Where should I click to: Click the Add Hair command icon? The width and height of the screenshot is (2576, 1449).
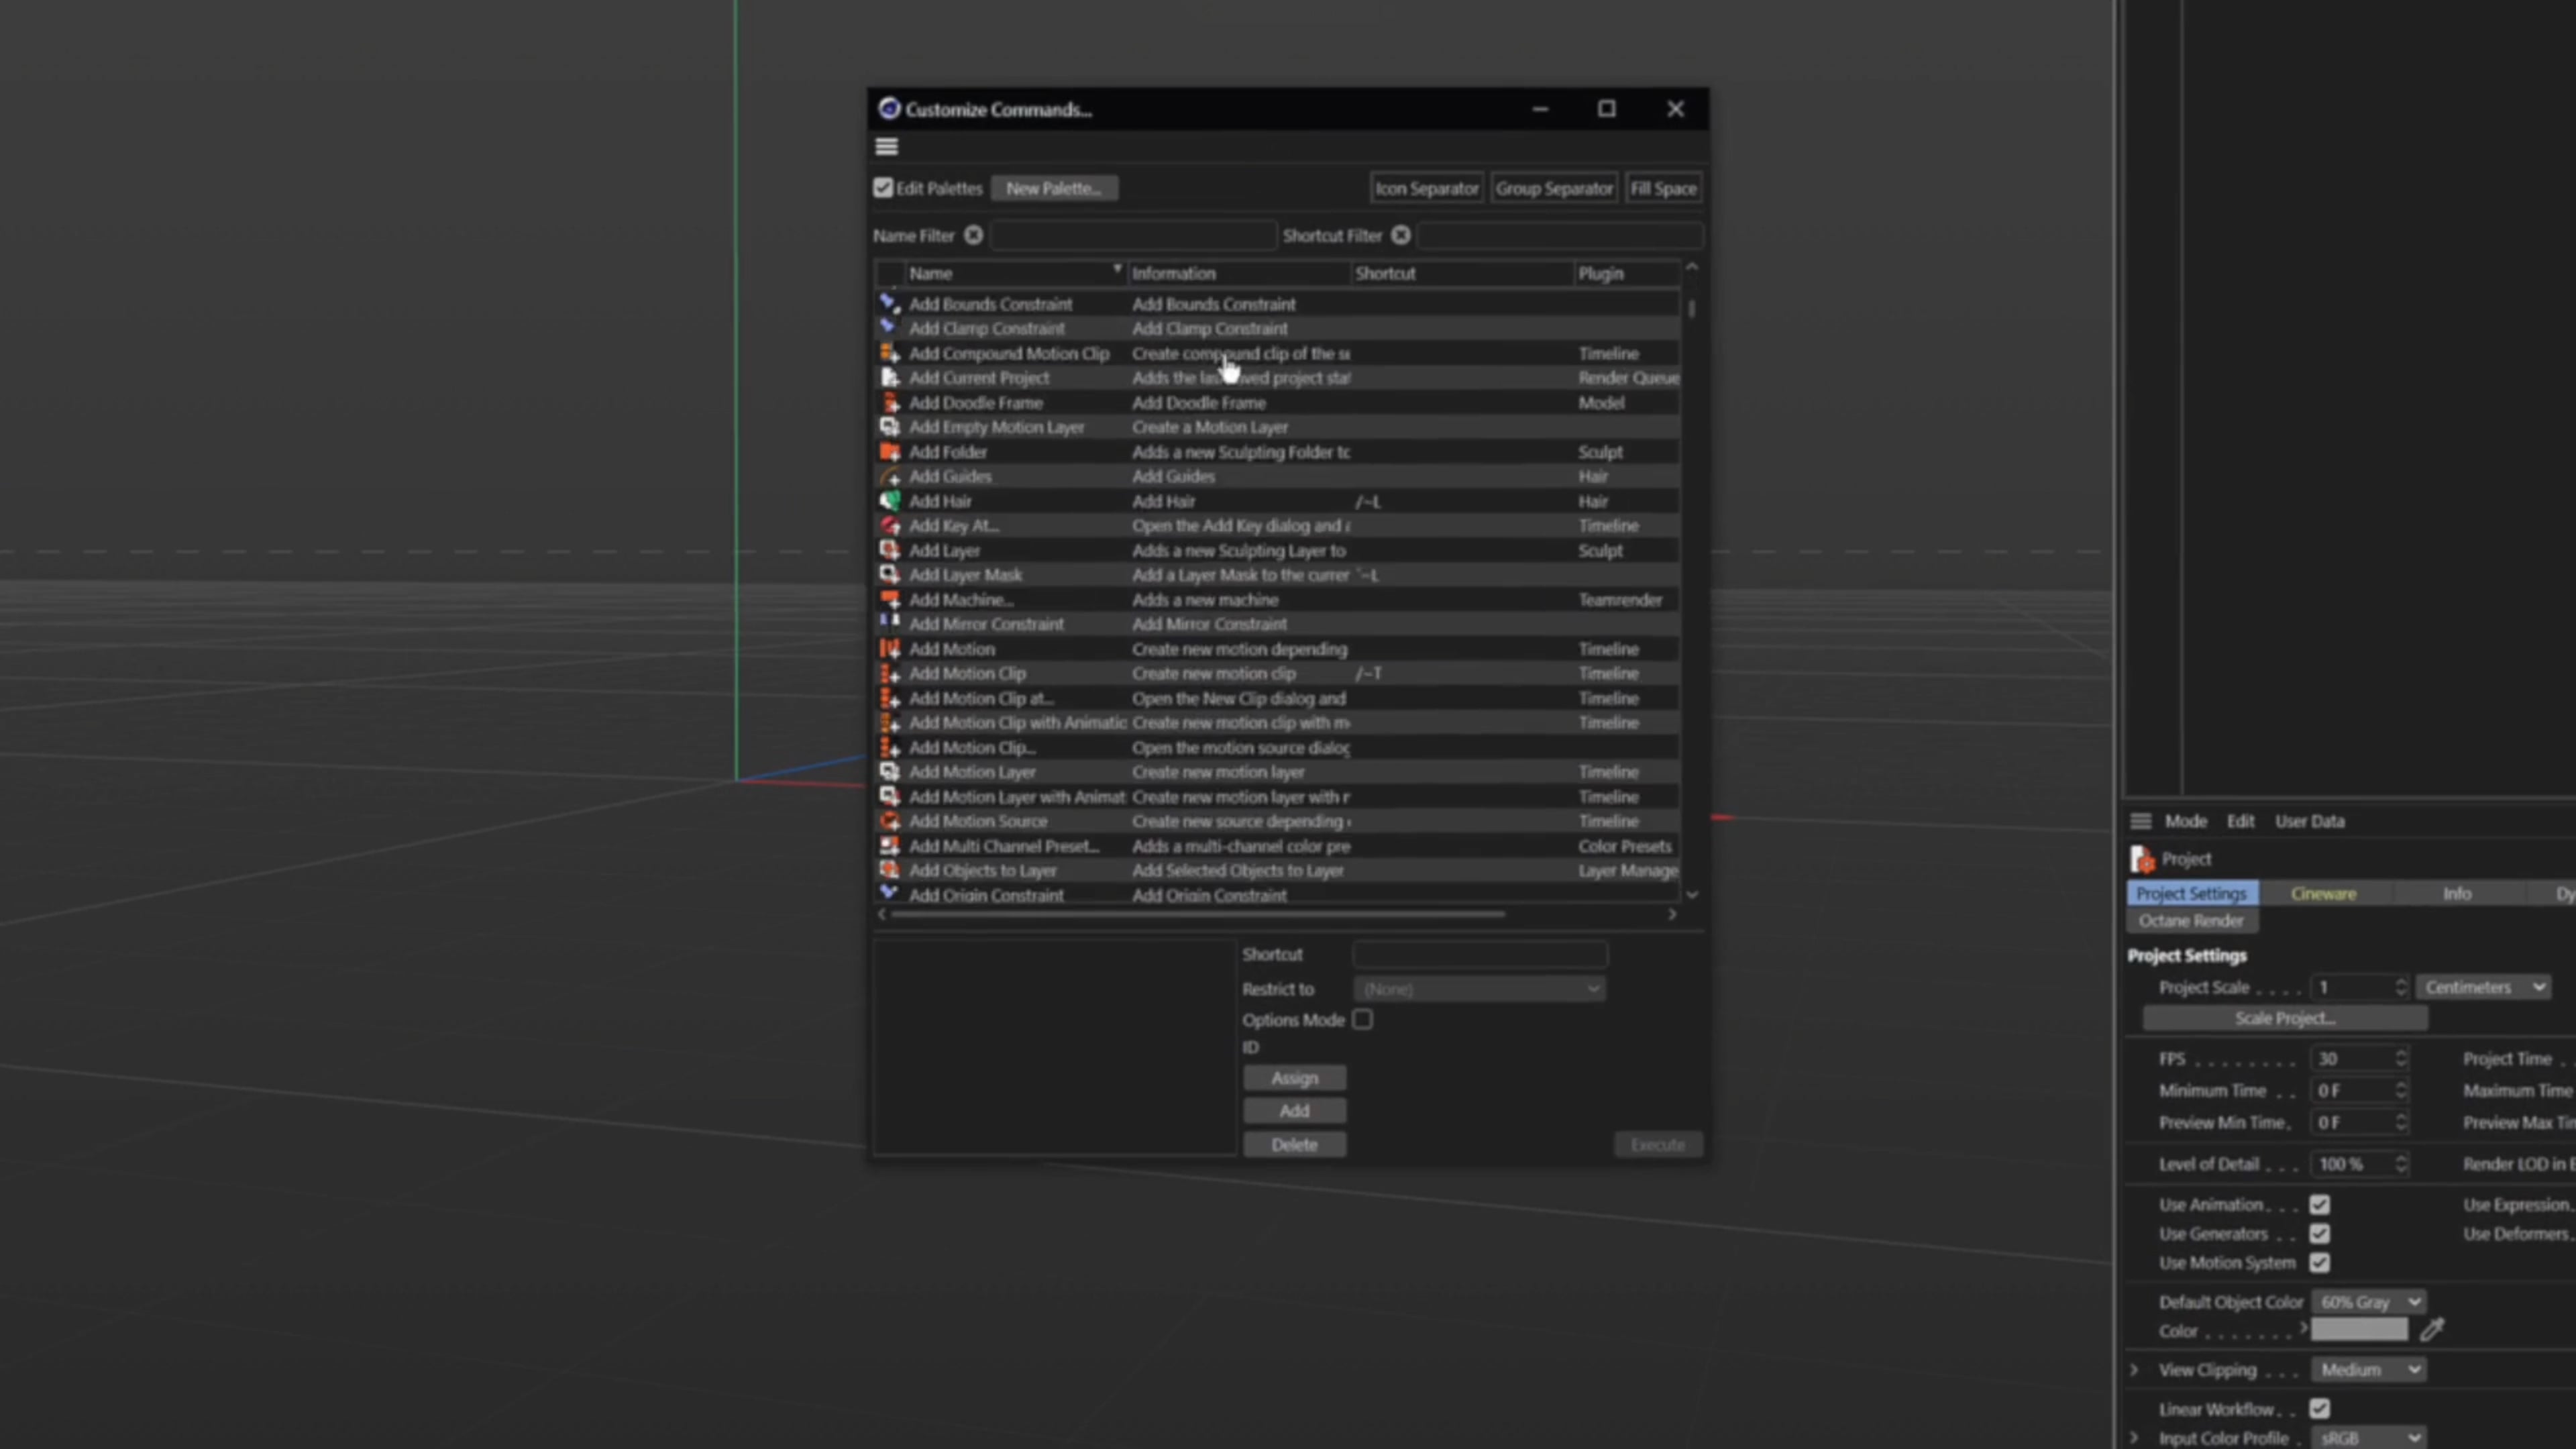click(889, 501)
